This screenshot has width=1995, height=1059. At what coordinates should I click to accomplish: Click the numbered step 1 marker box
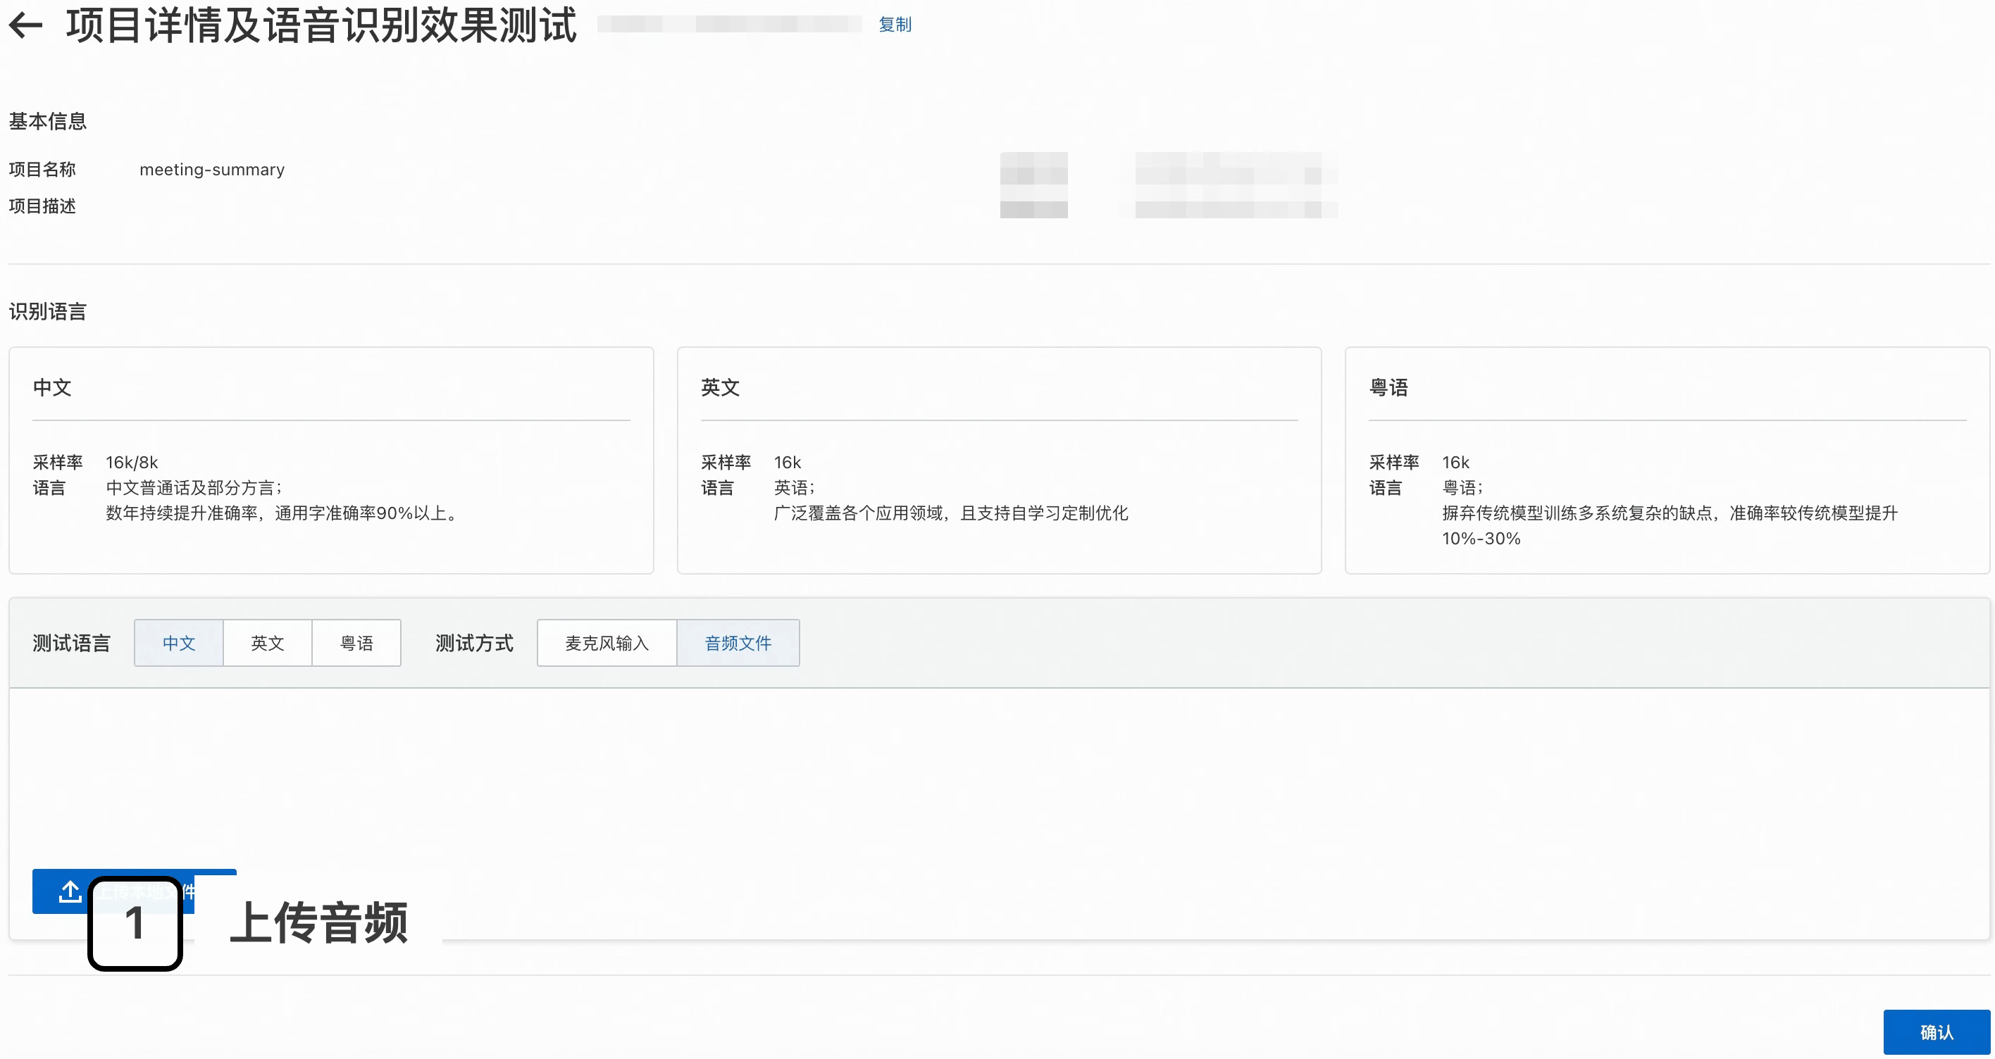pos(135,924)
